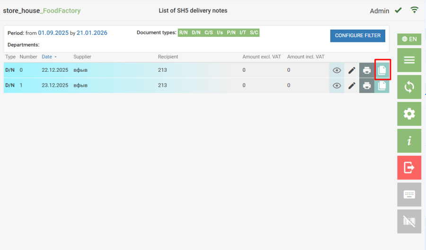The width and height of the screenshot is (426, 250).
Task: Toggle the D/N document type filter
Action: [x=196, y=33]
